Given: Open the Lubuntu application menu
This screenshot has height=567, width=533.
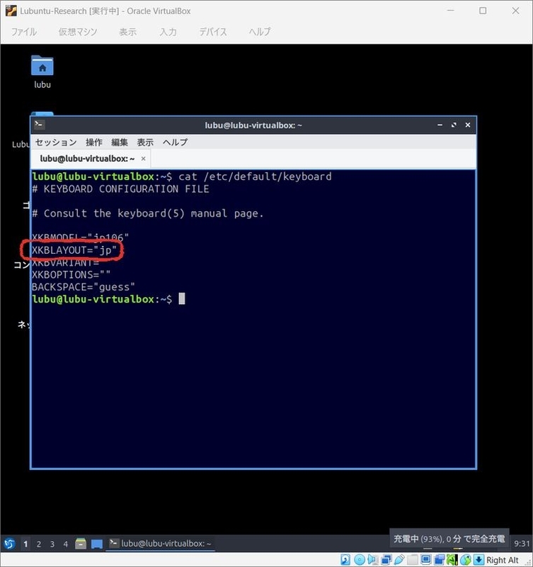Looking at the screenshot, I should pos(9,543).
